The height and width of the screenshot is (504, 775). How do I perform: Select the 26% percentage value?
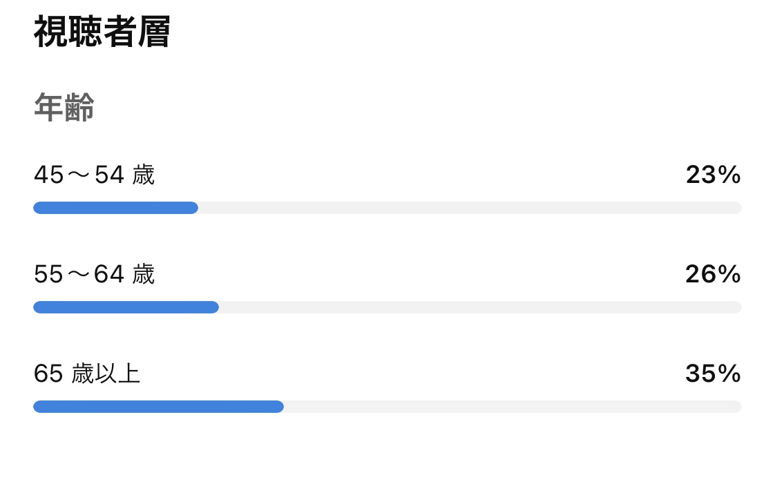(x=714, y=274)
